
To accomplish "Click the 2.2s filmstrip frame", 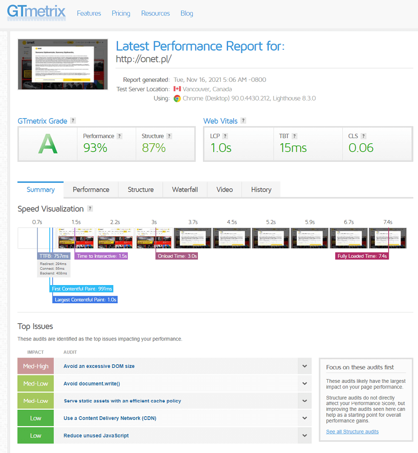I will [x=115, y=238].
